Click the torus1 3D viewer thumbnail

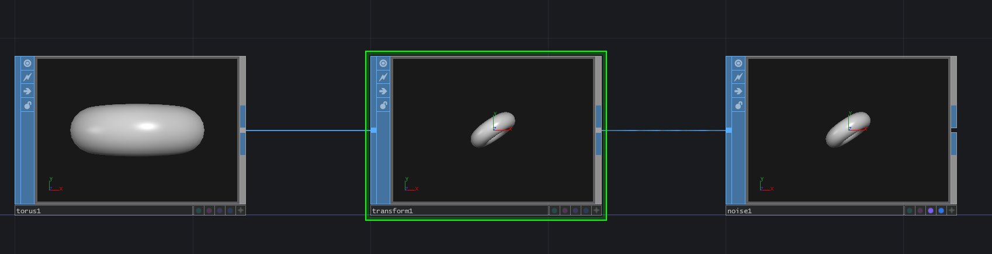(137, 130)
